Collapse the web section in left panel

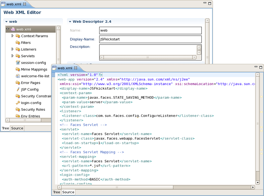point(6,22)
